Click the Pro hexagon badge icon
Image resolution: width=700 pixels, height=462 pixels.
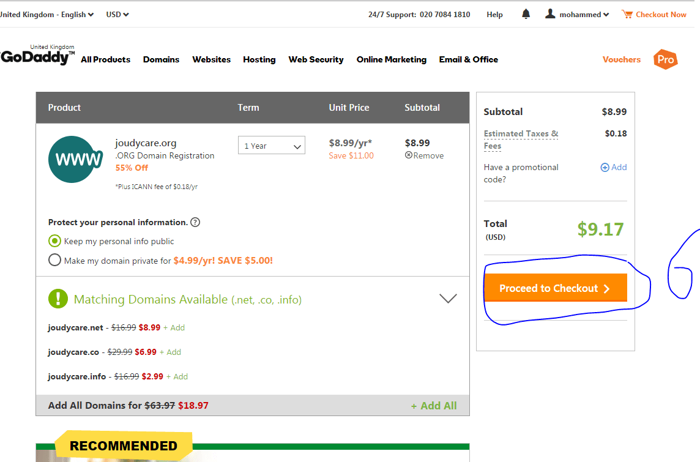(x=665, y=59)
